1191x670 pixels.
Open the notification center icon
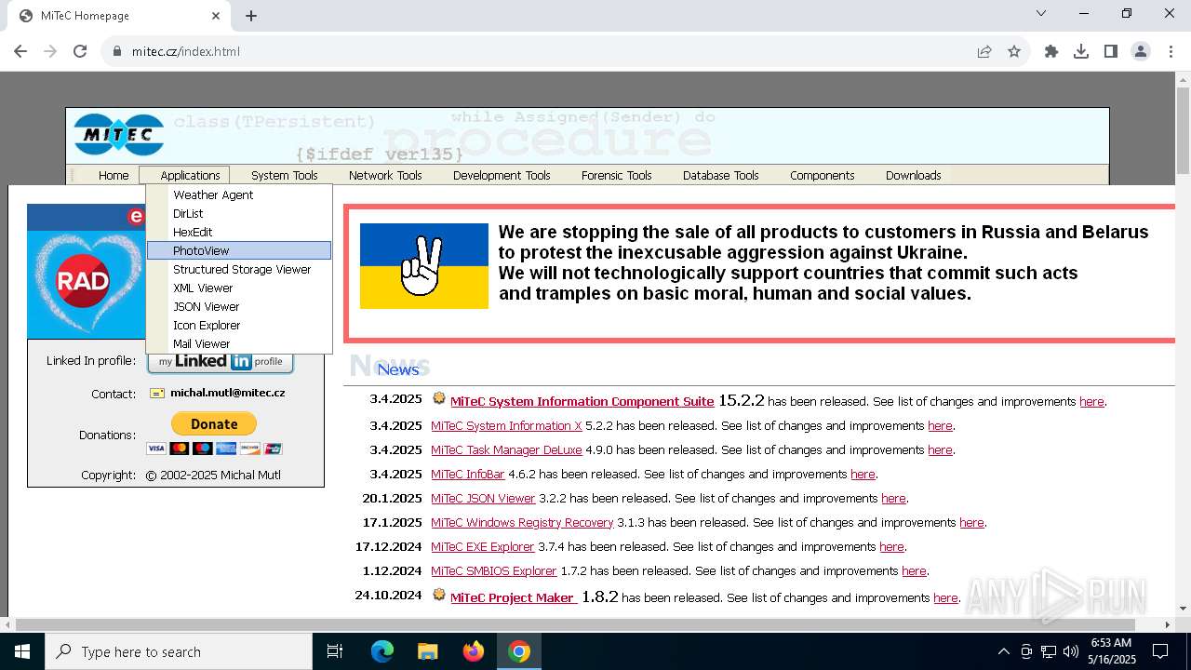click(x=1160, y=651)
